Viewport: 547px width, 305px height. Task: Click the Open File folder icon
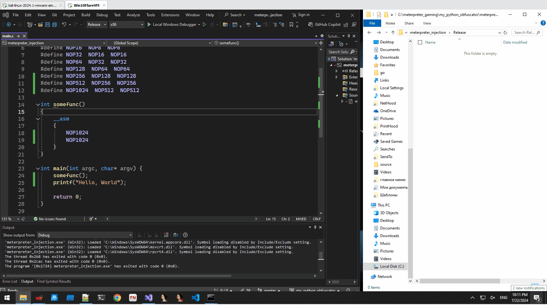[x=41, y=25]
